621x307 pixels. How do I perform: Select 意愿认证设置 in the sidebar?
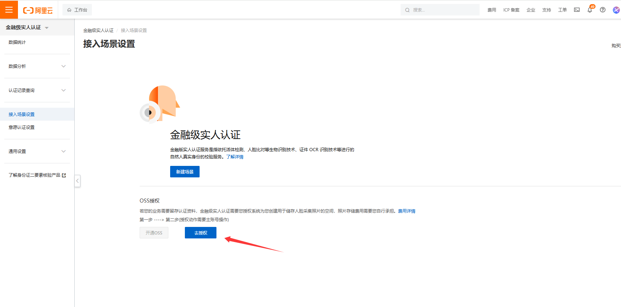[22, 127]
